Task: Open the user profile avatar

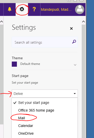Action: coord(80,9)
